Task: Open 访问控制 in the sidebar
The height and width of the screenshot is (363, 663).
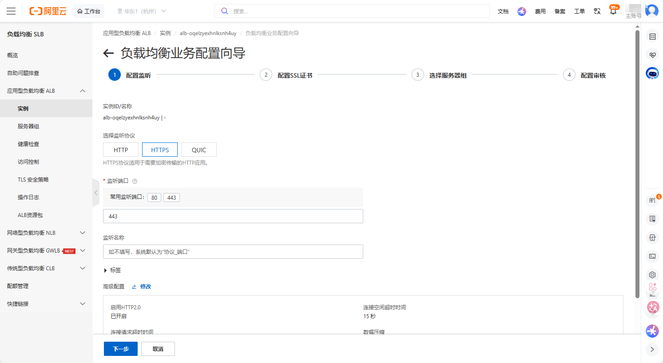Action: coord(46,162)
